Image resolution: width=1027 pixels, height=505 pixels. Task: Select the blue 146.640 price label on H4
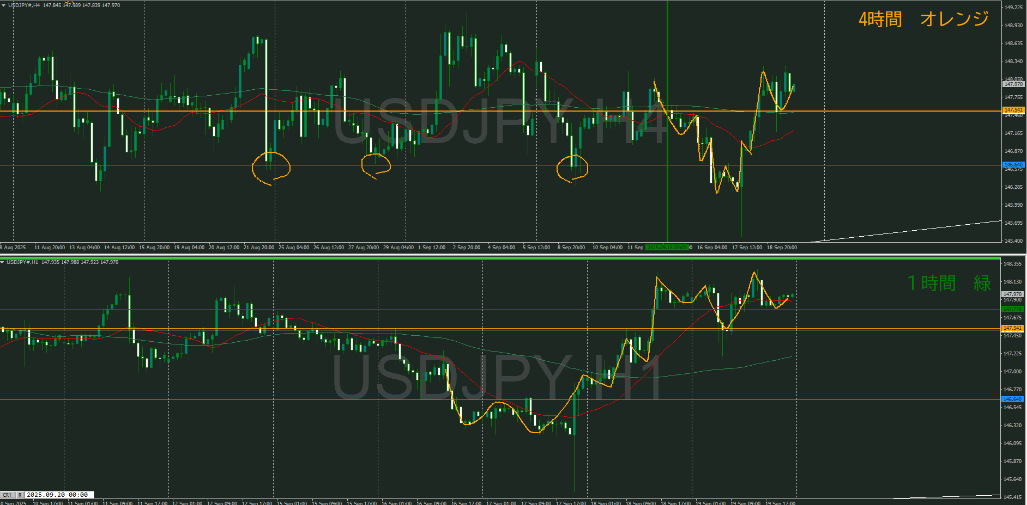pos(1013,164)
